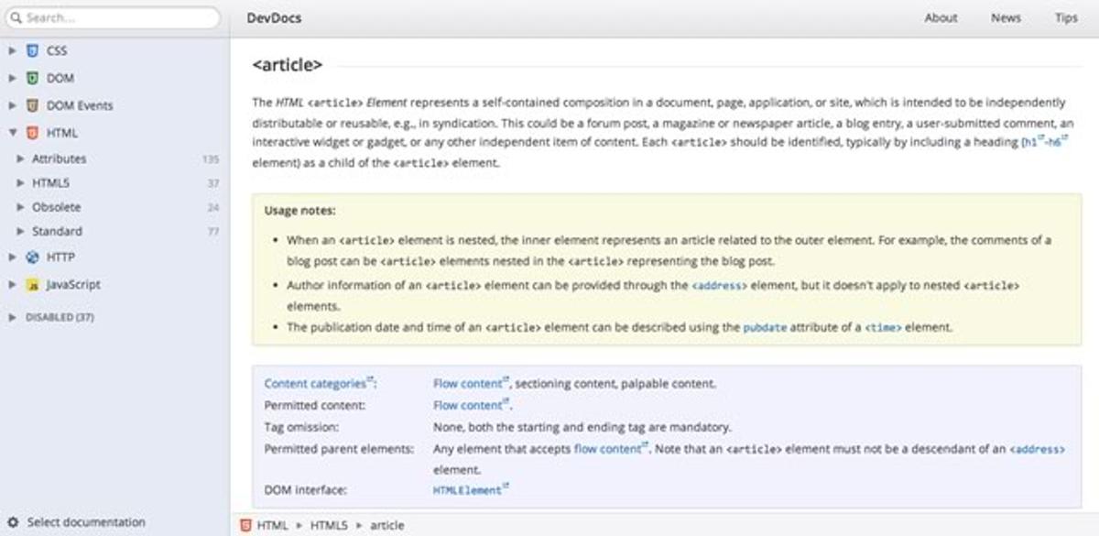Focus the Search input field
Image resolution: width=1099 pixels, height=536 pixels.
(x=114, y=17)
